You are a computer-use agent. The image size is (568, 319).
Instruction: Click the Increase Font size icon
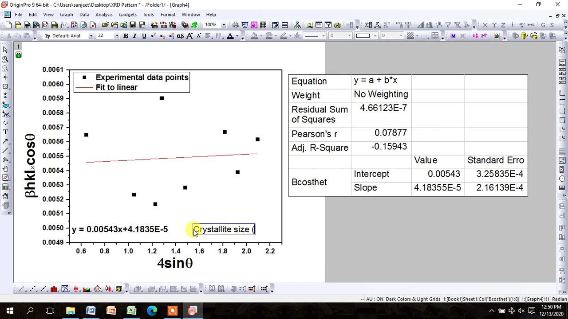click(189, 36)
